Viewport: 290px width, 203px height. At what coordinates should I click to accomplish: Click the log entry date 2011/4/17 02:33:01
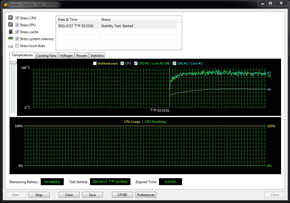pyautogui.click(x=76, y=26)
